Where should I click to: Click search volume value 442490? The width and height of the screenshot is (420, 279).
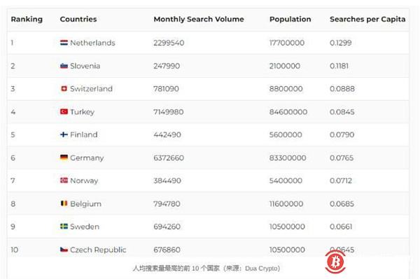click(x=167, y=134)
